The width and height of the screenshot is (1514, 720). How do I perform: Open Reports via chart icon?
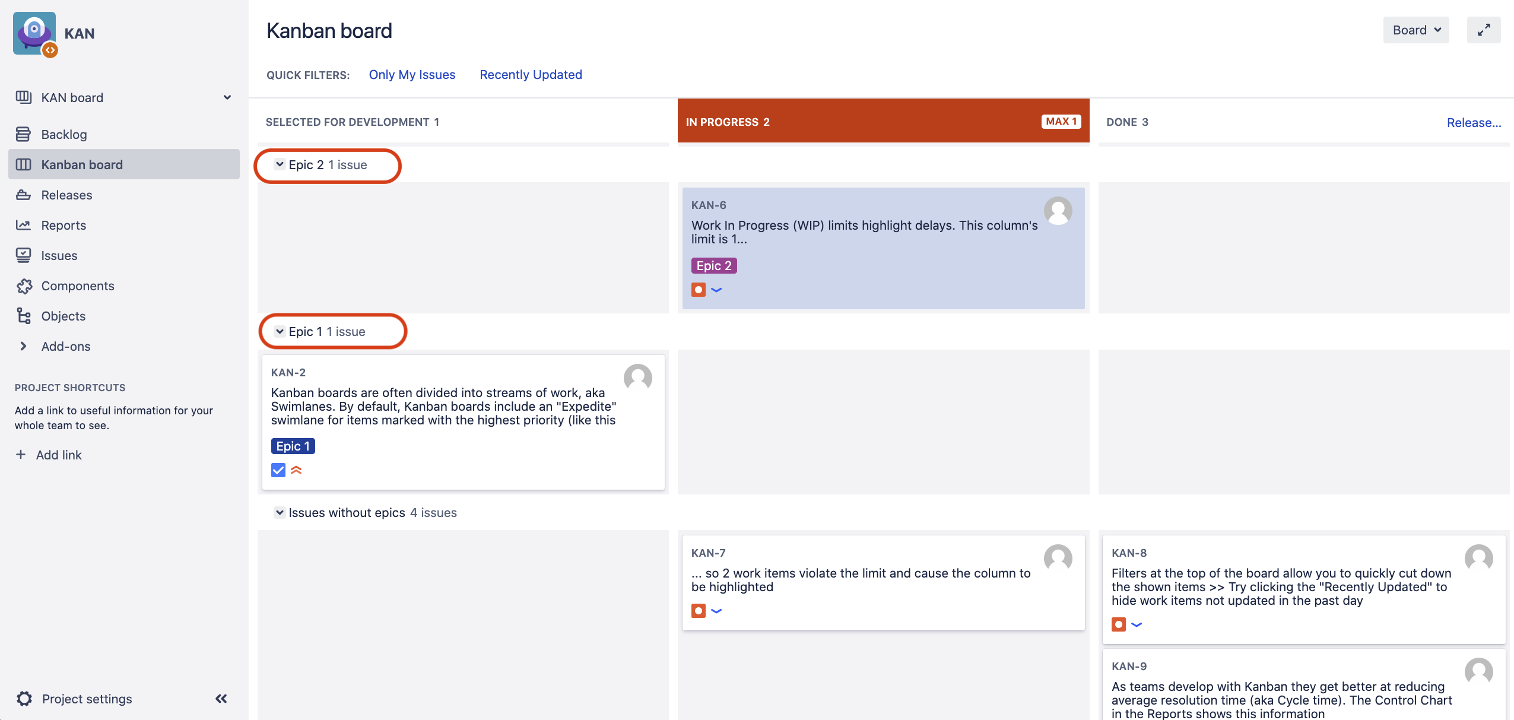click(x=23, y=225)
